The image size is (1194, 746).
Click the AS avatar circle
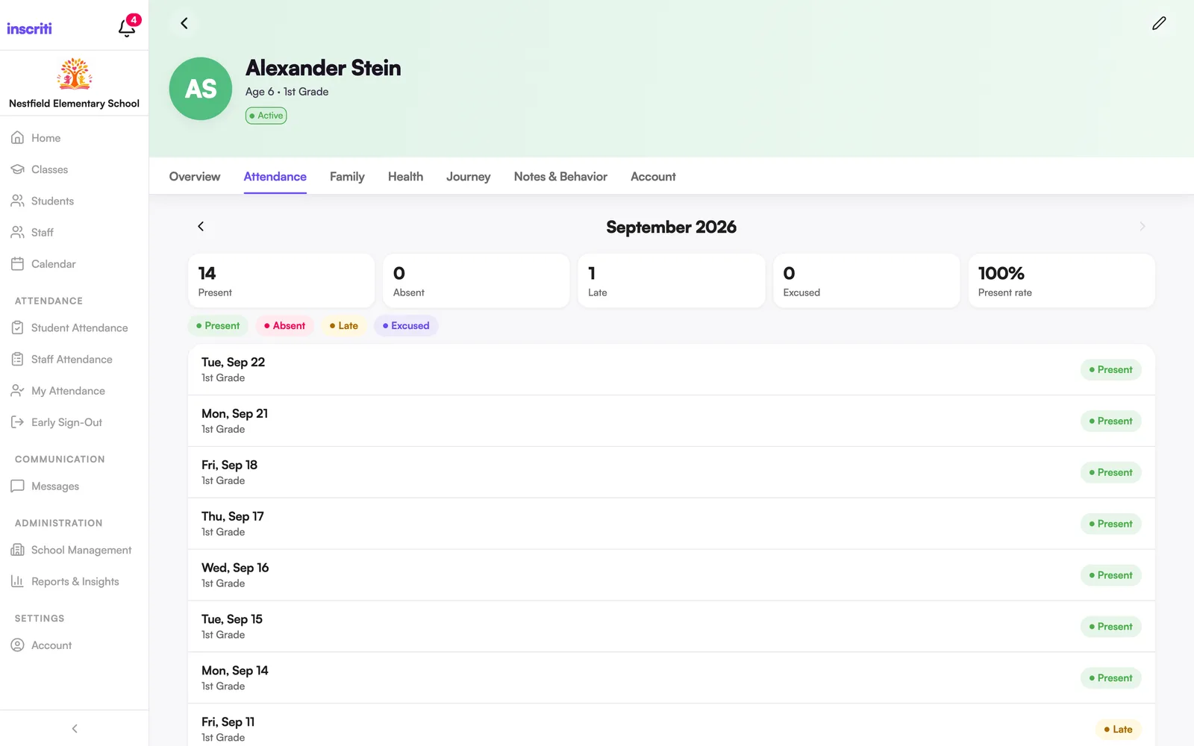click(201, 89)
